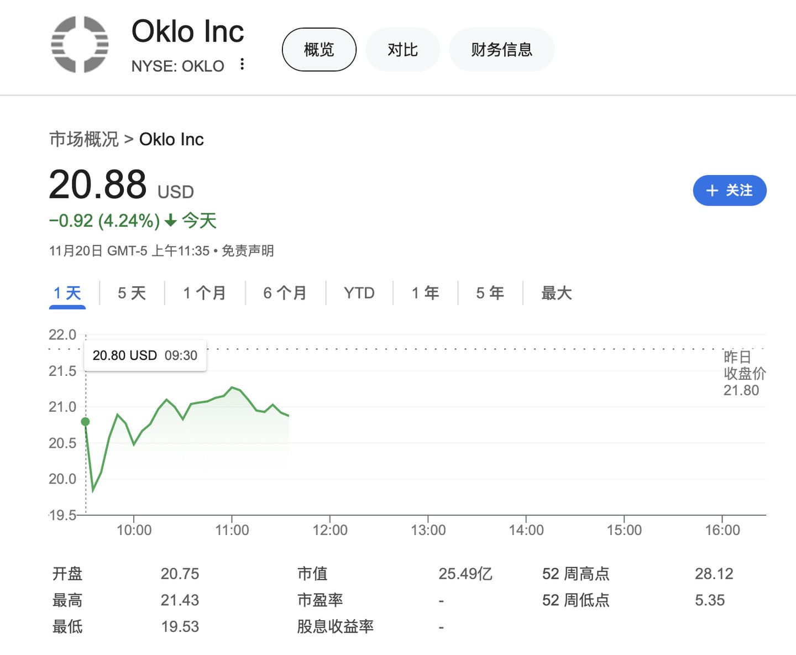This screenshot has width=796, height=655.
Task: Switch chart to YTD range
Action: coord(359,293)
